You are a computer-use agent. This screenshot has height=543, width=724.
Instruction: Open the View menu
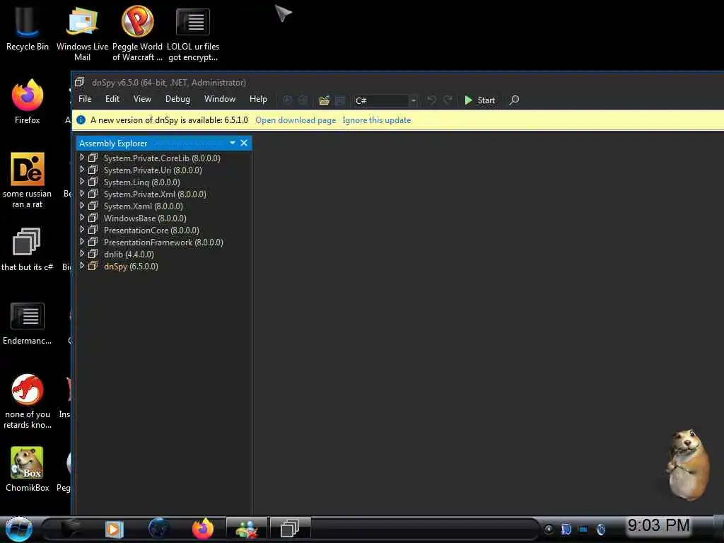click(142, 99)
